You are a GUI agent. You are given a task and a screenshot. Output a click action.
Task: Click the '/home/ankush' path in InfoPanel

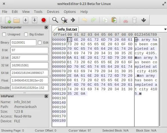click(x=25, y=107)
